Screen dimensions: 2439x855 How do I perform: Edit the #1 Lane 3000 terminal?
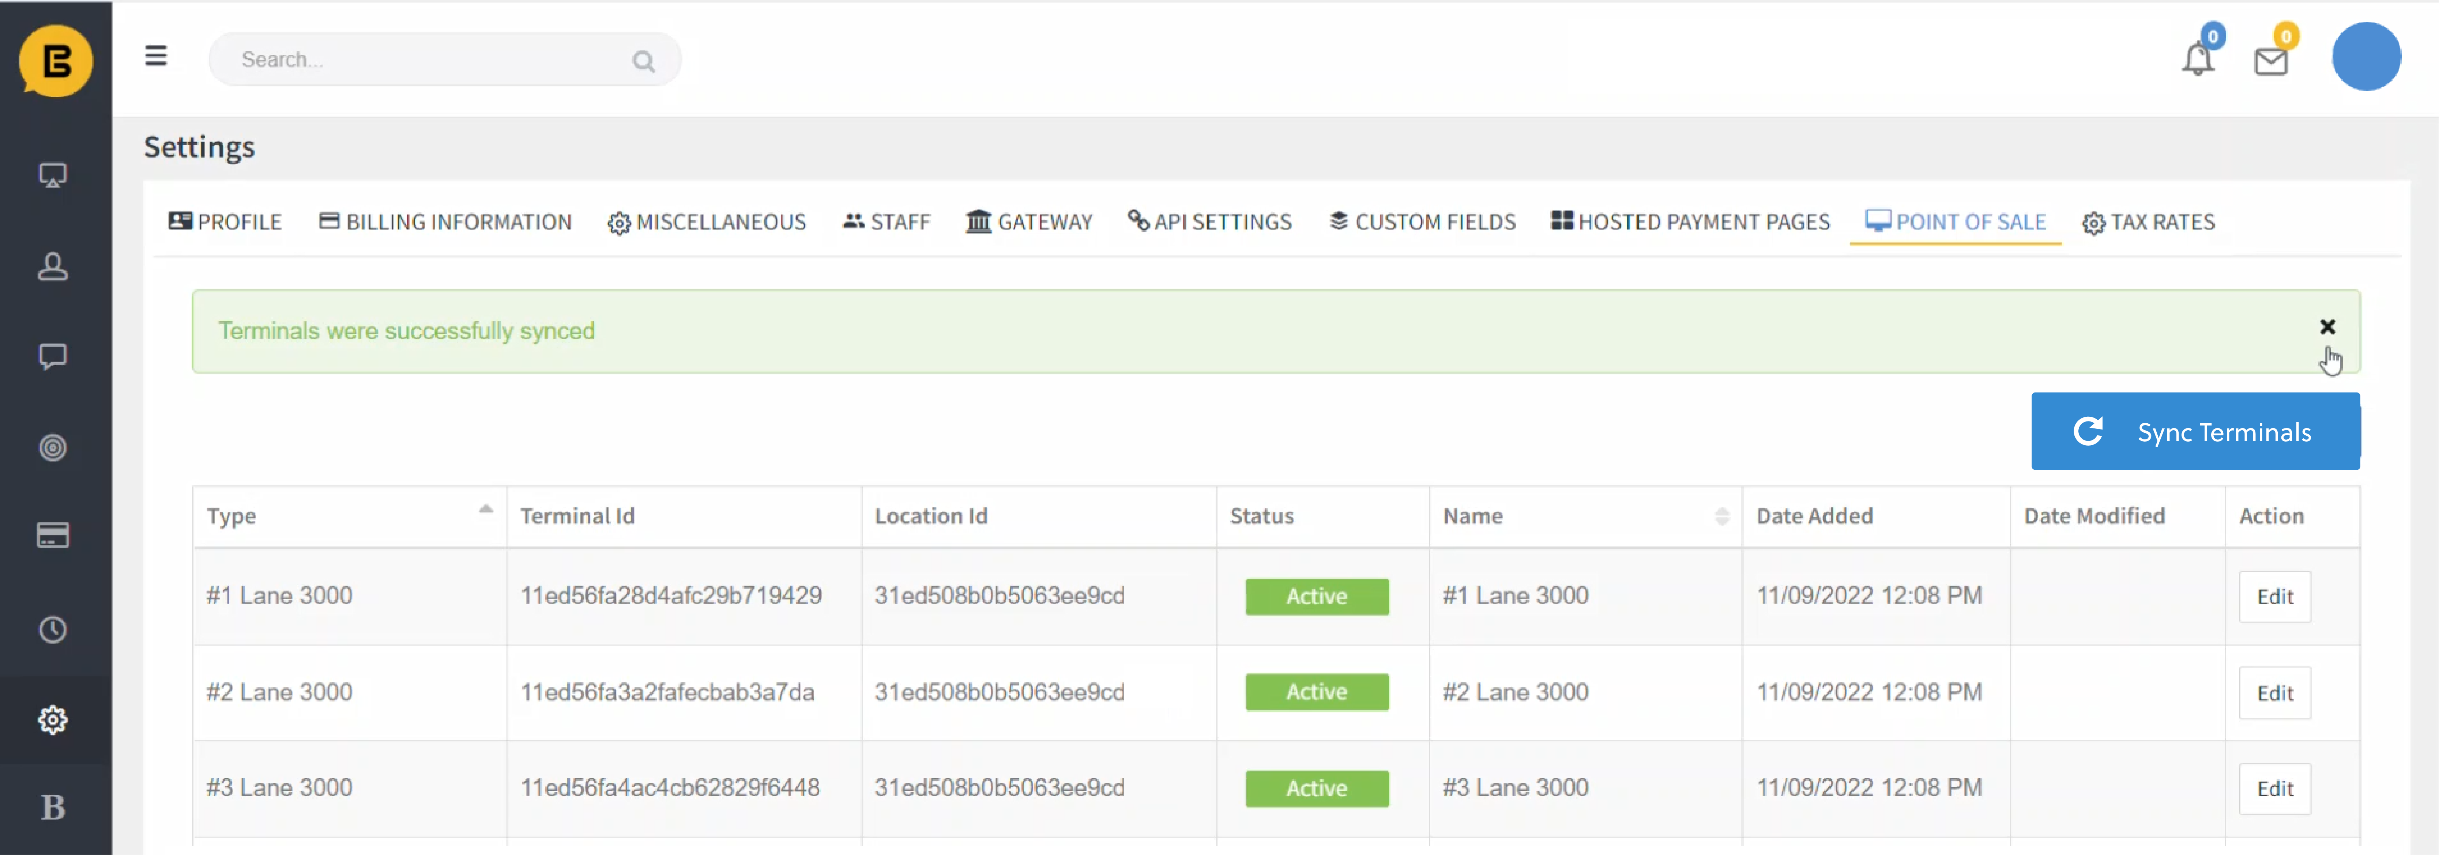2274,597
